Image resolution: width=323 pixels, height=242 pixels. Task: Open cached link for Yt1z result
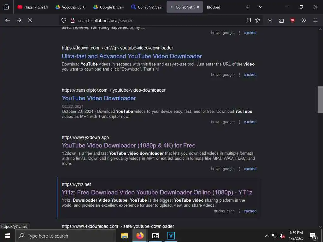(250, 211)
